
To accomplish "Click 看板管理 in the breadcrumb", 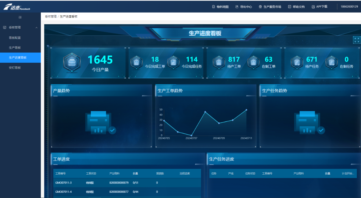I will coord(51,17).
